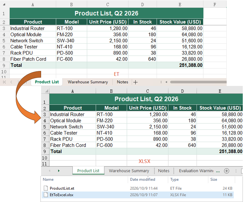Click Unit Price (USD) header in XLSX sheet
244x202 pixels.
pyautogui.click(x=148, y=108)
